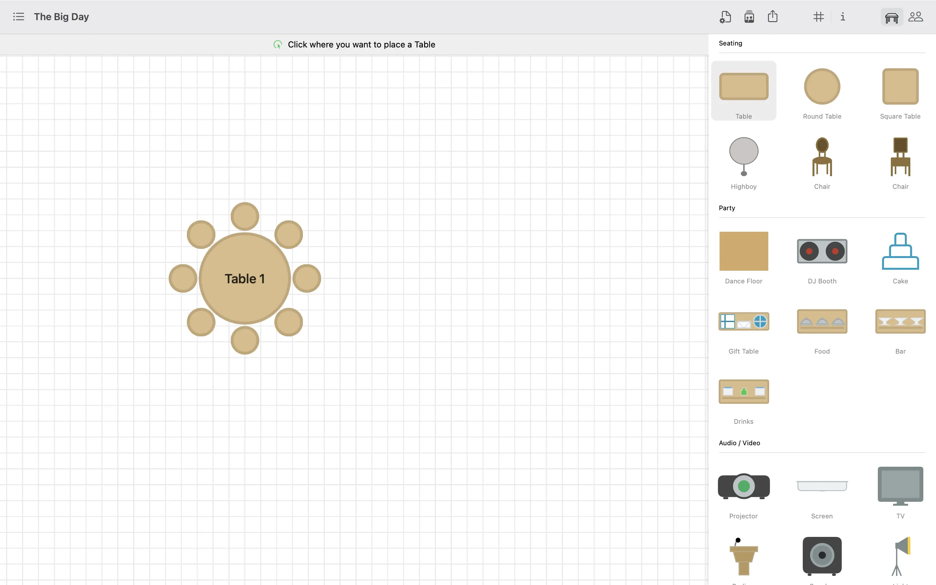Screen dimensions: 936x585
Task: Select the rectangular Table item
Action: tap(743, 87)
